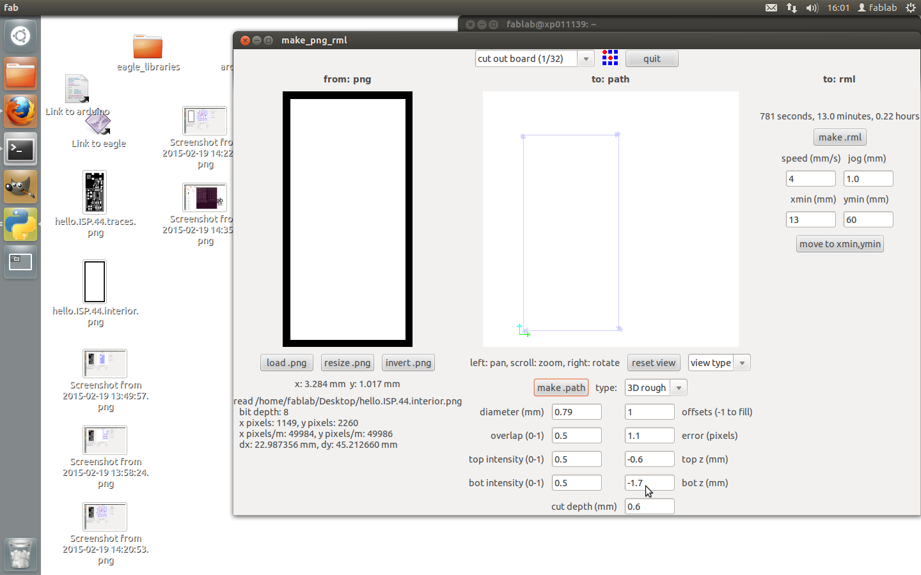
Task: Select the 13:49:57 screenshot file on desktop
Action: 106,381
